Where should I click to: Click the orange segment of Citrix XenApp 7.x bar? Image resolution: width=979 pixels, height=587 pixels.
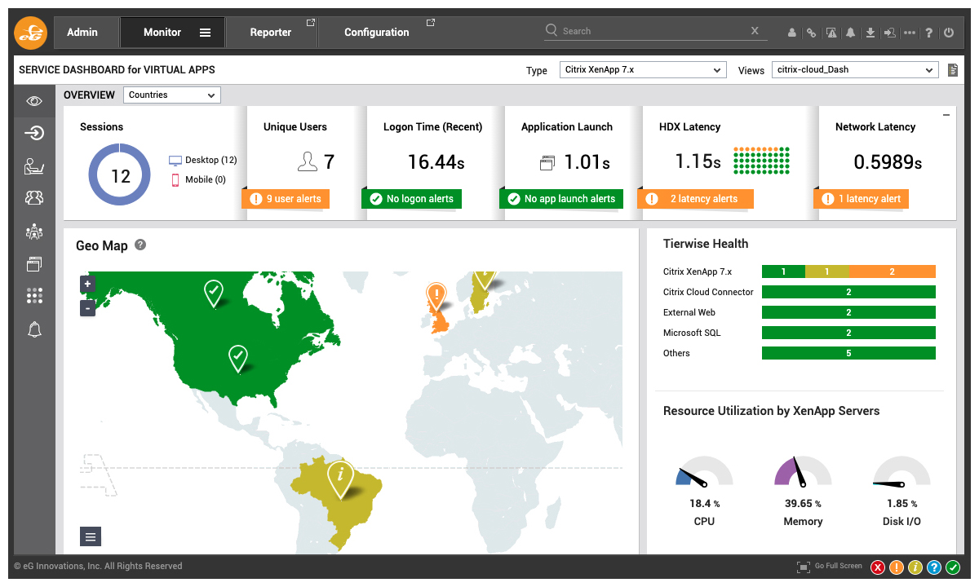point(893,272)
